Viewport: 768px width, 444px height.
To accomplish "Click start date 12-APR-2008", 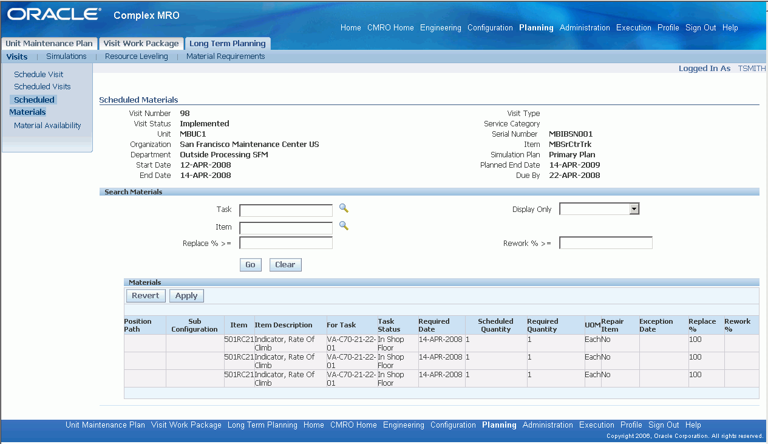I will tap(205, 165).
